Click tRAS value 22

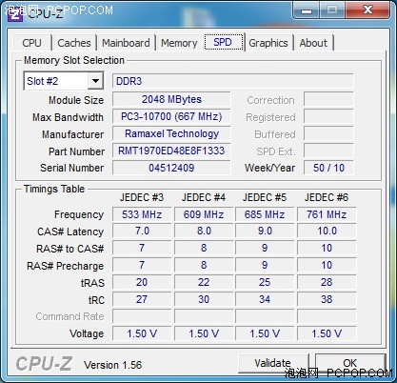204,282
